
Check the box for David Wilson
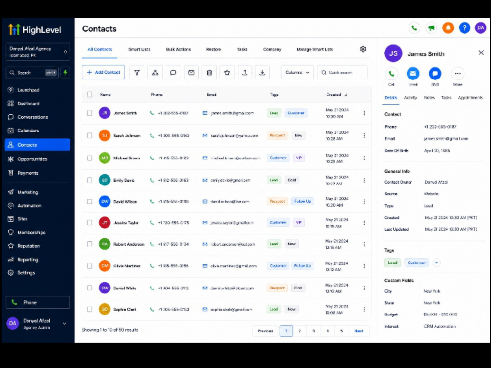(89, 201)
